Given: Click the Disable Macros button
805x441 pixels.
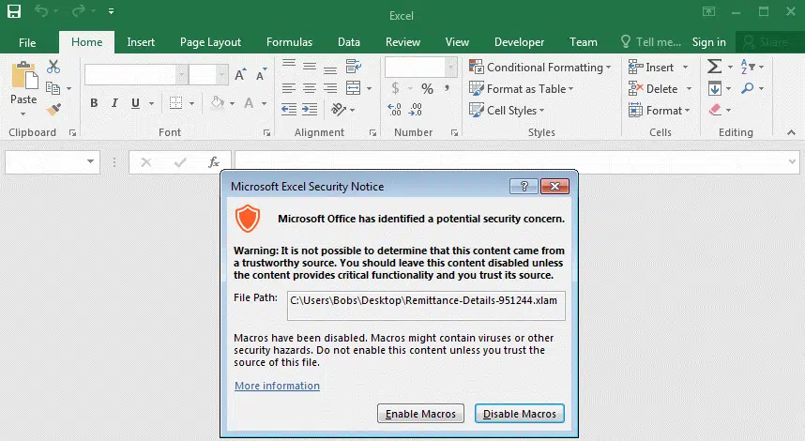Looking at the screenshot, I should [x=520, y=413].
